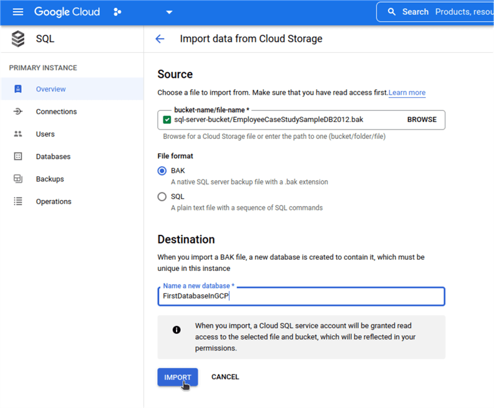
Task: Go back using the left arrow
Action: pyautogui.click(x=160, y=39)
